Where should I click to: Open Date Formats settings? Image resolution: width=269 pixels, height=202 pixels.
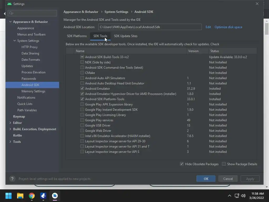click(x=31, y=60)
